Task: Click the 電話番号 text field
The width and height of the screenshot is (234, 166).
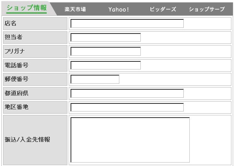Action: point(106,65)
